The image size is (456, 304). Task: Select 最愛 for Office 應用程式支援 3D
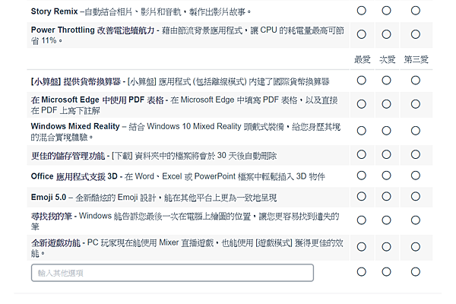coord(361,176)
